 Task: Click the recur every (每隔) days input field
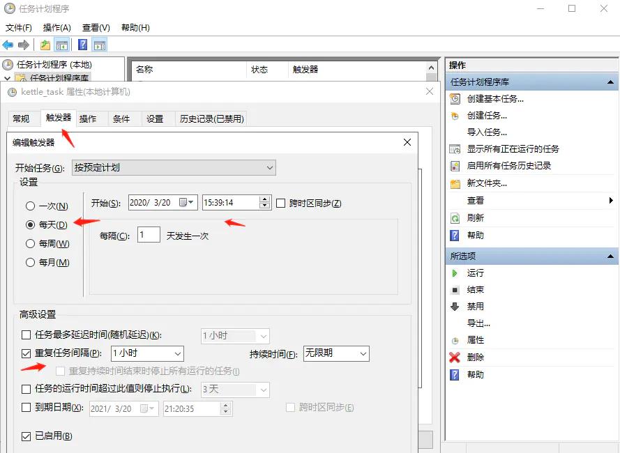pyautogui.click(x=149, y=236)
